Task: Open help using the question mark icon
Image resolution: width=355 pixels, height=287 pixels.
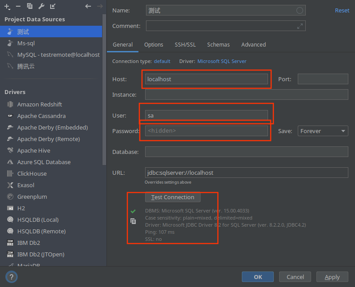Action: pyautogui.click(x=11, y=276)
